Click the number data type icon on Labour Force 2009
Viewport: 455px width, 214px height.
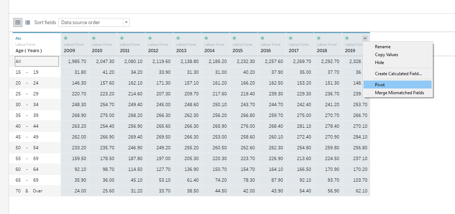[x=65, y=37]
